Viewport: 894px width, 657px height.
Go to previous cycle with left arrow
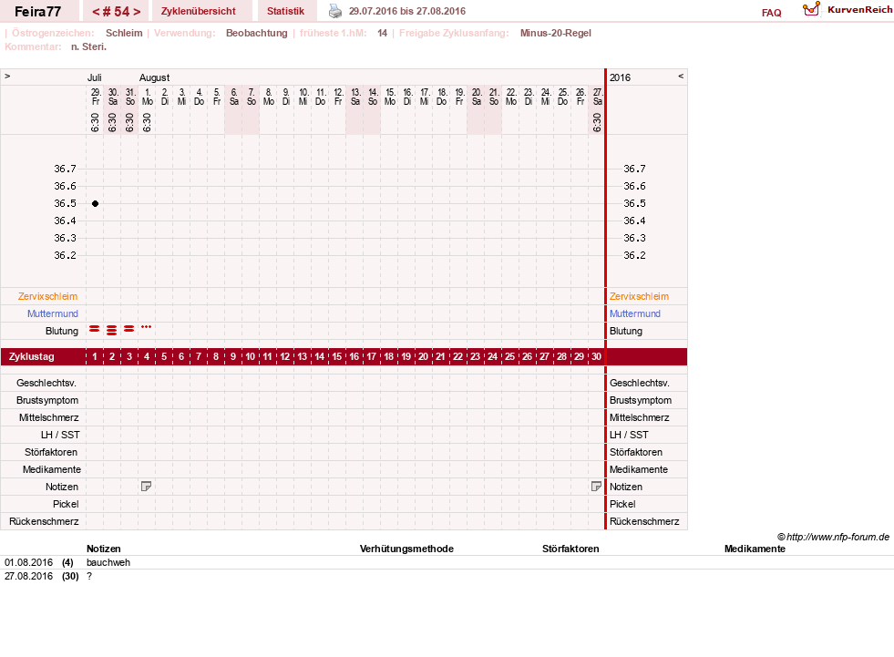[96, 12]
